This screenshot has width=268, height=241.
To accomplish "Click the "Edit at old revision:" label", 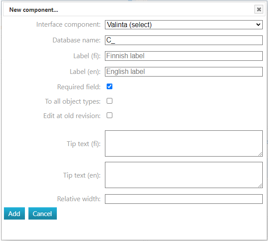I will pos(72,116).
